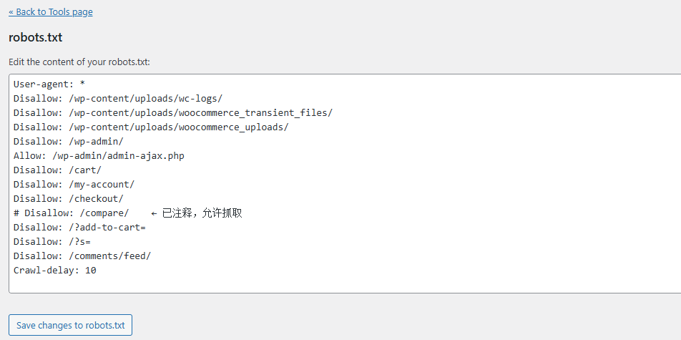Click the "Disallow: /cart/" line
This screenshot has width=681, height=340.
click(x=57, y=170)
